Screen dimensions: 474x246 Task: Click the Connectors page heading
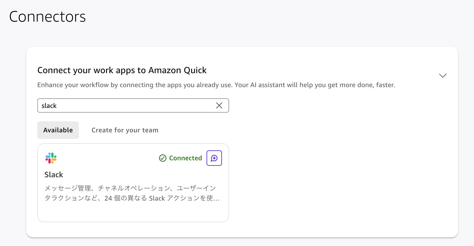[x=47, y=16]
